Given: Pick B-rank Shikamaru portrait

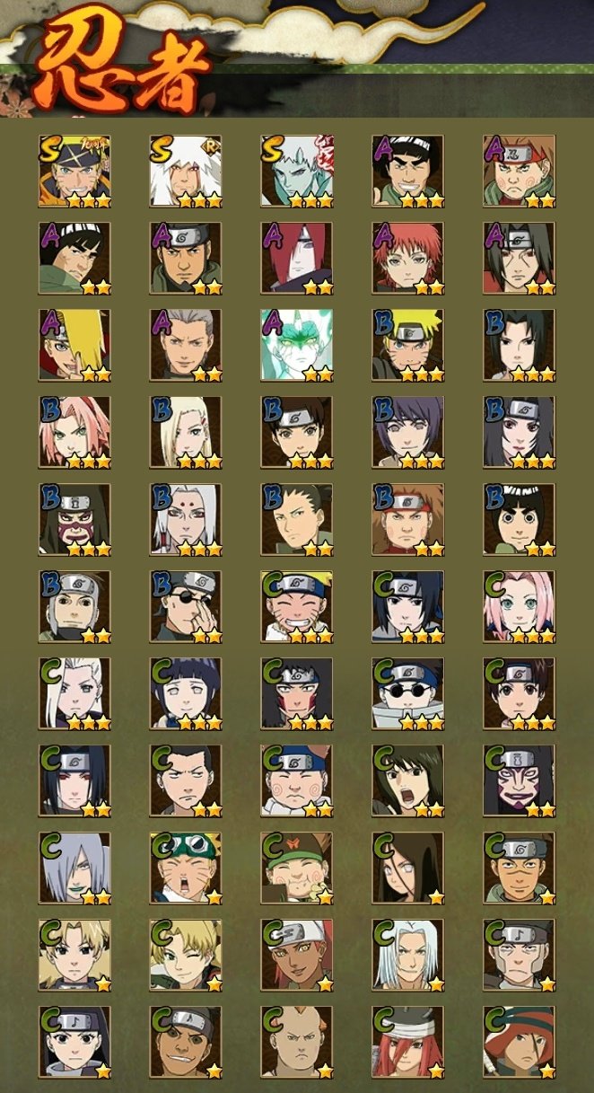Looking at the screenshot, I should [297, 520].
